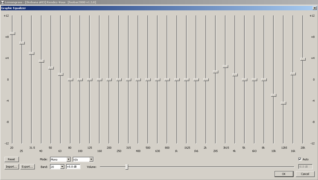Click the 1k band slider handle
Image resolution: width=318 pixels, height=180 pixels.
176,79
